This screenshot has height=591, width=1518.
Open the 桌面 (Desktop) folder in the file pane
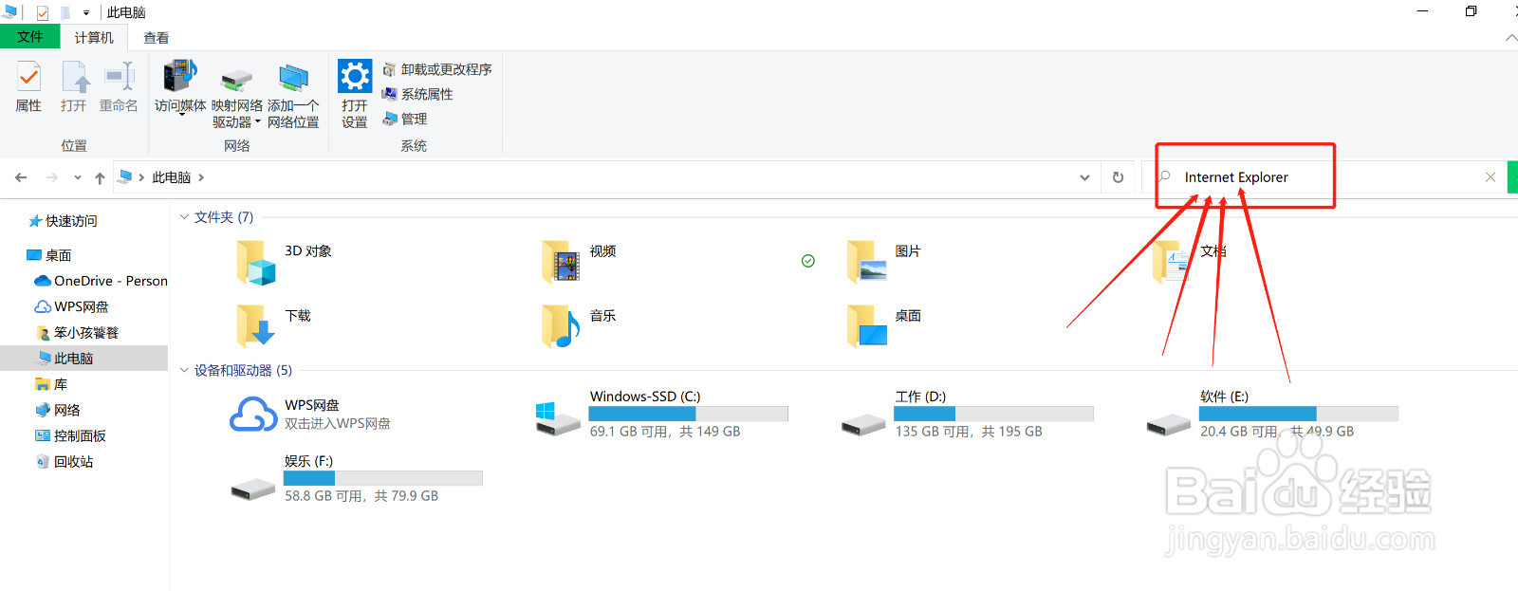pos(866,325)
